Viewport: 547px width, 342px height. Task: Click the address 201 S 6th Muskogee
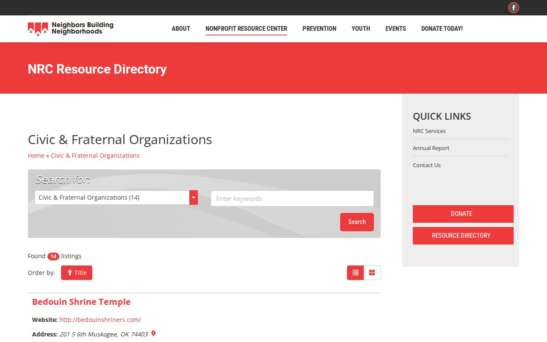(103, 334)
